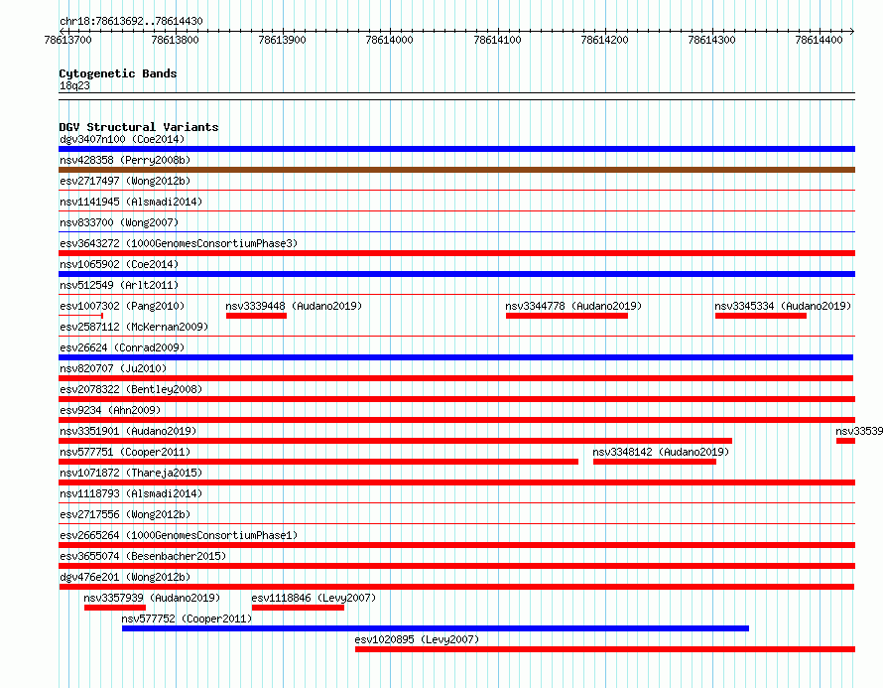Screen dimensions: 883x688
Task: Open nsv3339448 (Audano2019) label
Action: (x=294, y=306)
